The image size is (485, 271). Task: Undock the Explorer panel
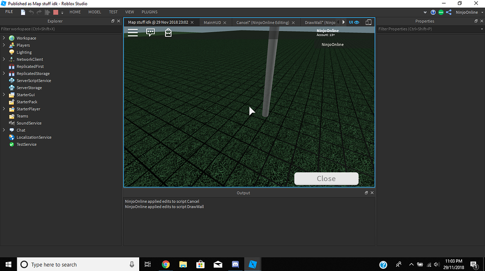[113, 21]
